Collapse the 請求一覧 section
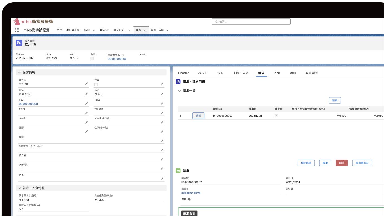384x216 pixels. [180, 91]
